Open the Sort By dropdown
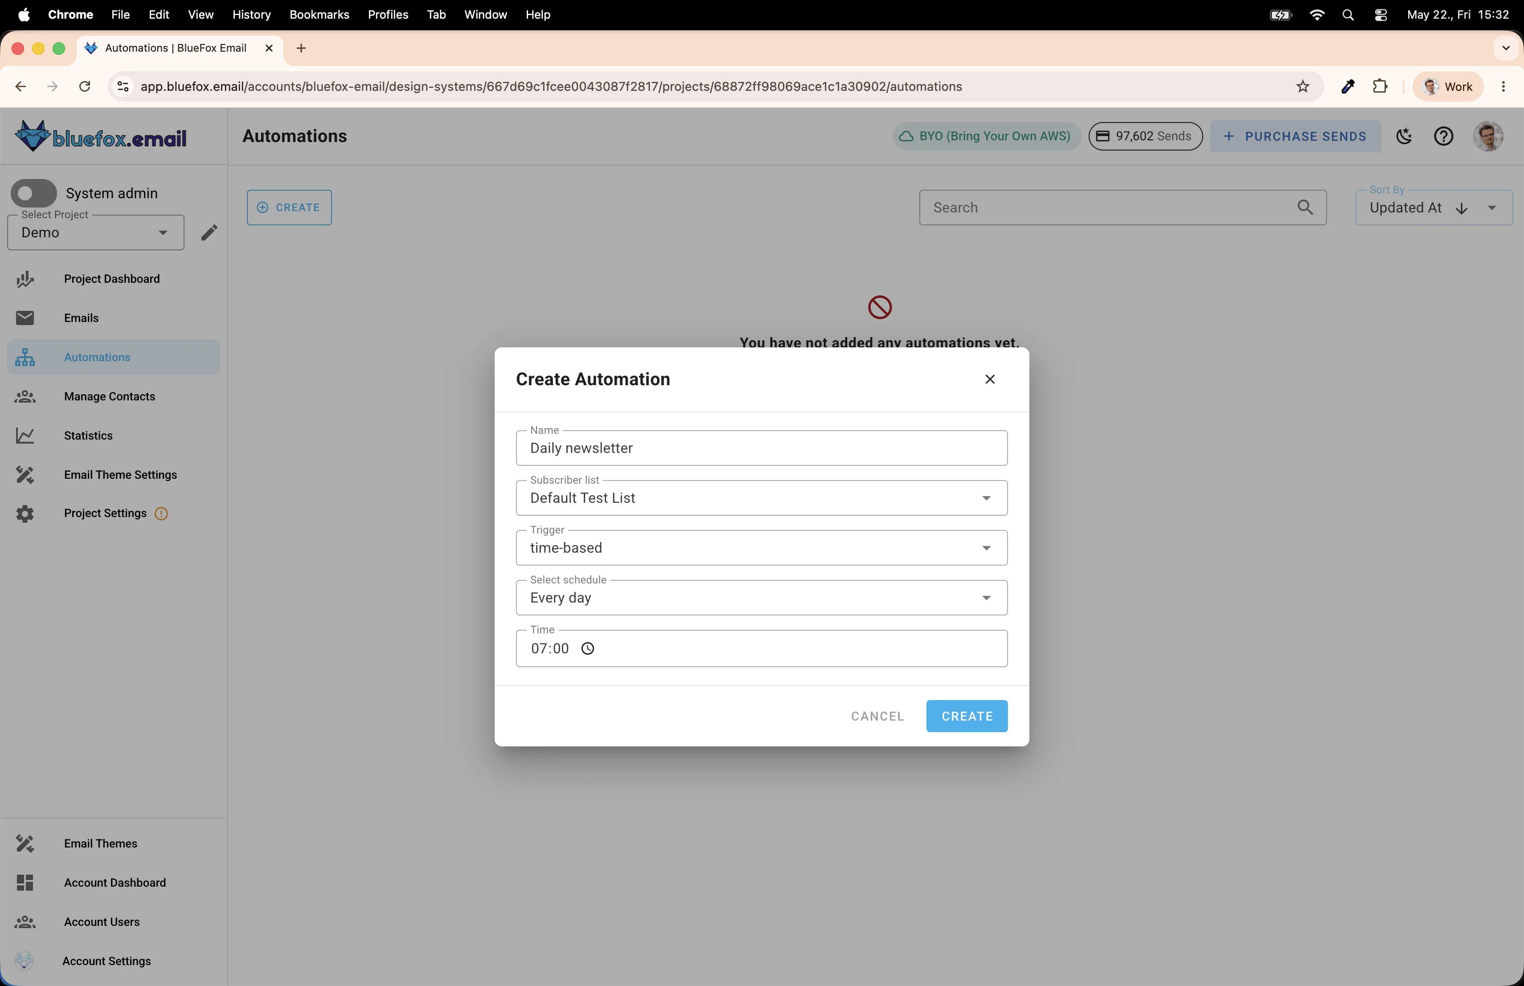The width and height of the screenshot is (1524, 986). tap(1434, 208)
